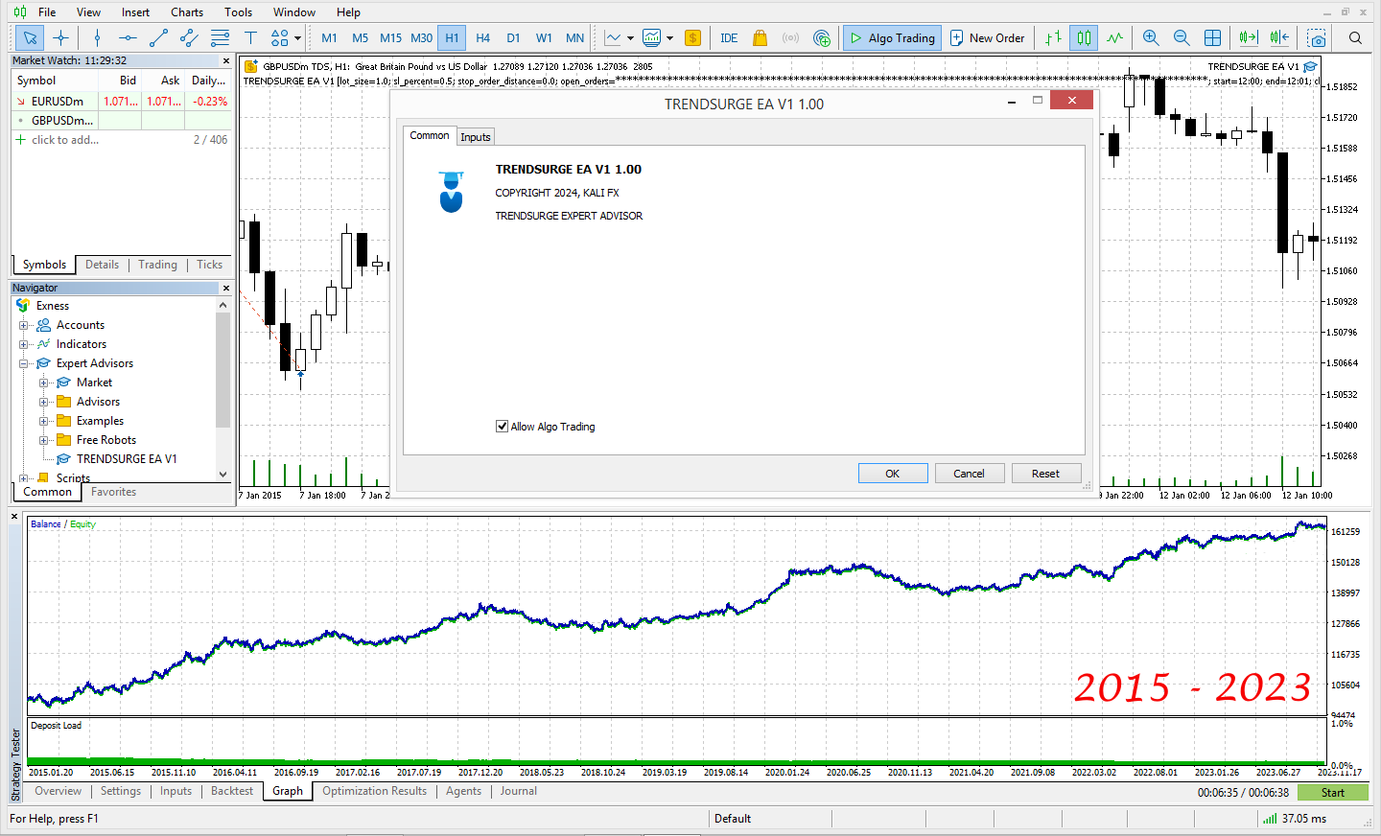Open the Market with the shopping bag icon
The width and height of the screenshot is (1381, 836).
[760, 38]
